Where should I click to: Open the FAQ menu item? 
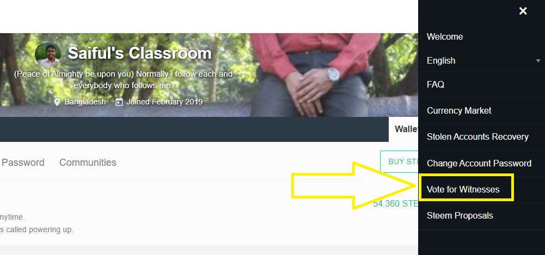pos(436,84)
